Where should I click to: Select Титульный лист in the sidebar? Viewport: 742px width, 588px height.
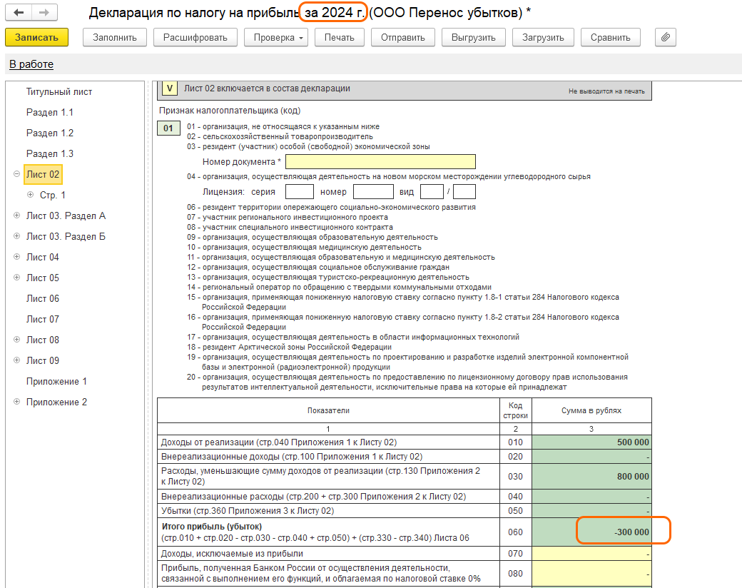(x=59, y=91)
